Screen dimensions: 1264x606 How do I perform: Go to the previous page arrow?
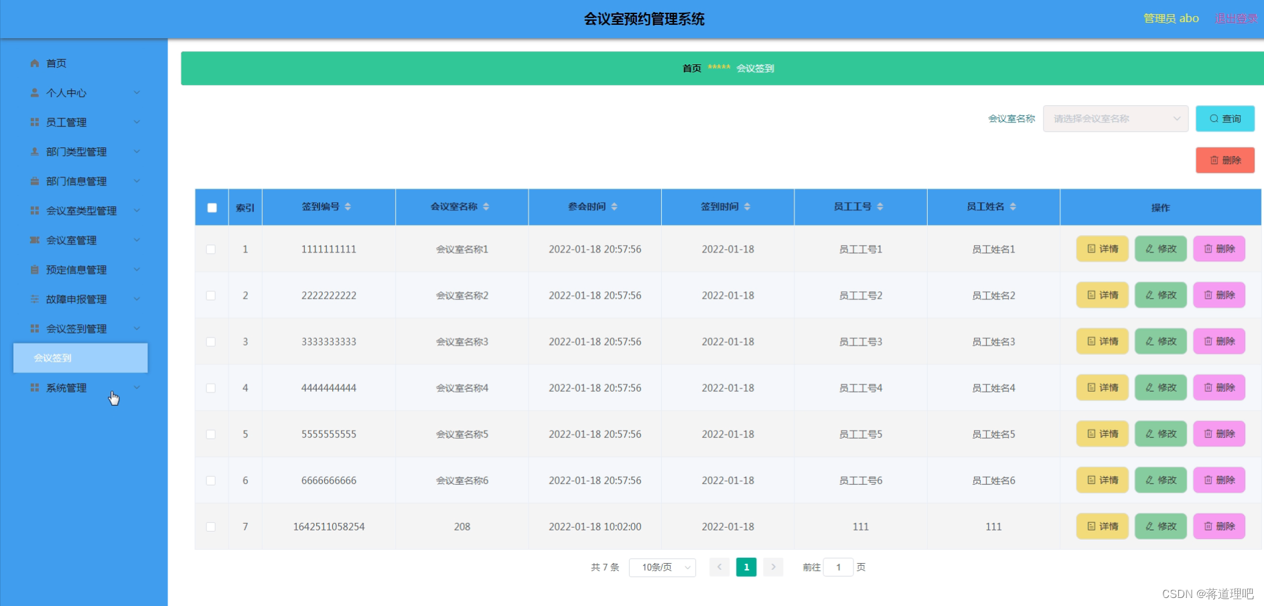tap(719, 567)
